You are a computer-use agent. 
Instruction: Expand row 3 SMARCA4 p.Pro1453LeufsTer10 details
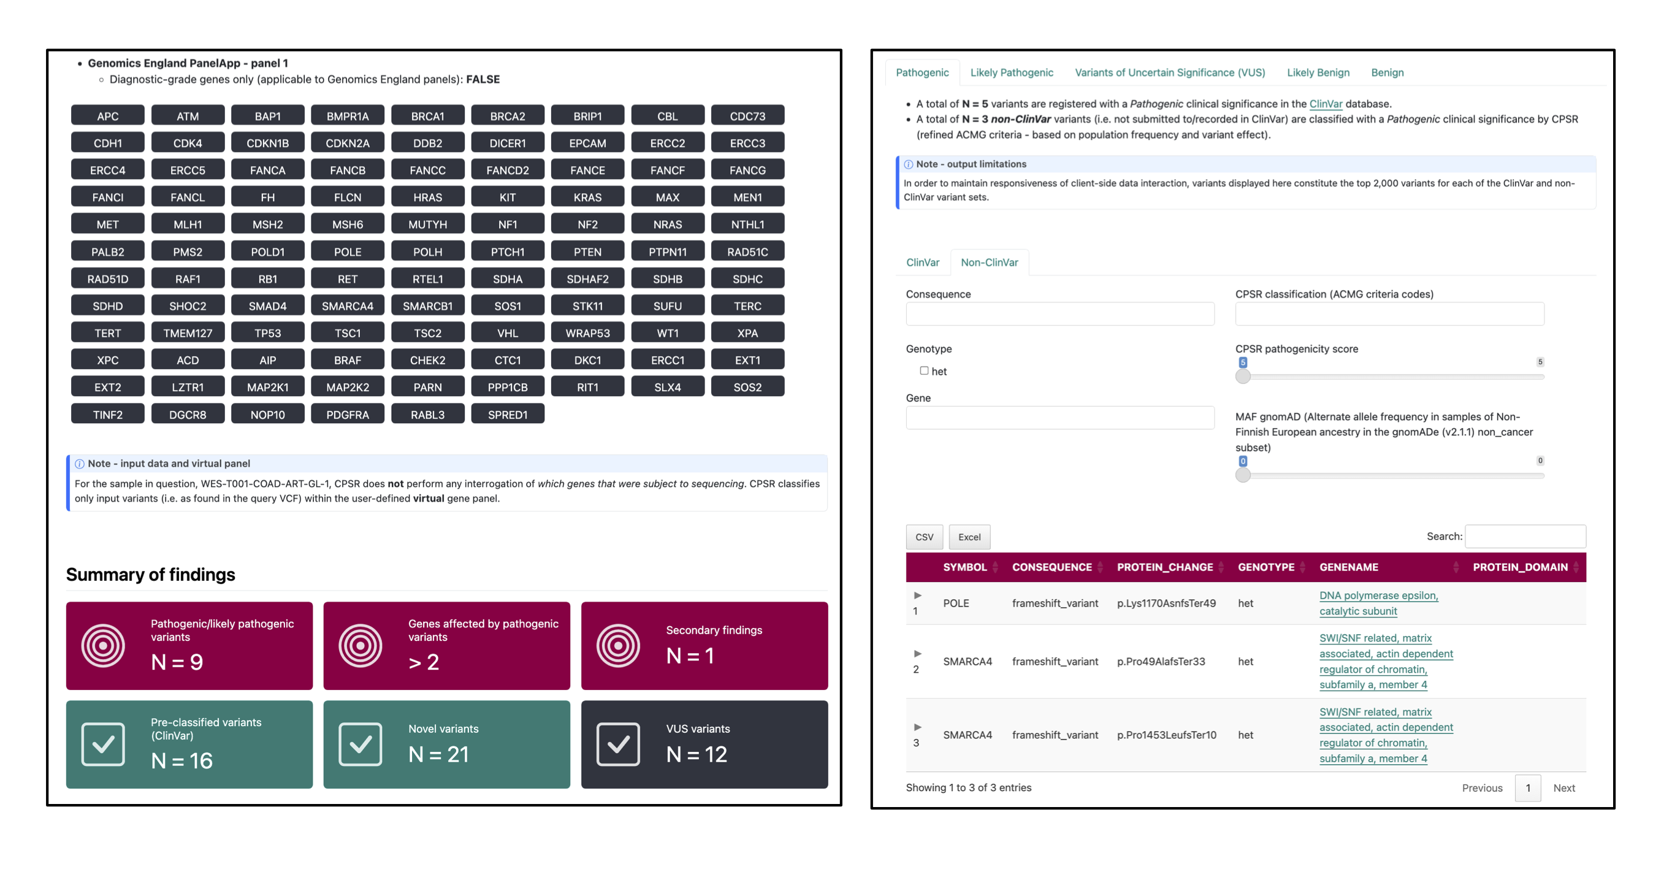pyautogui.click(x=917, y=727)
